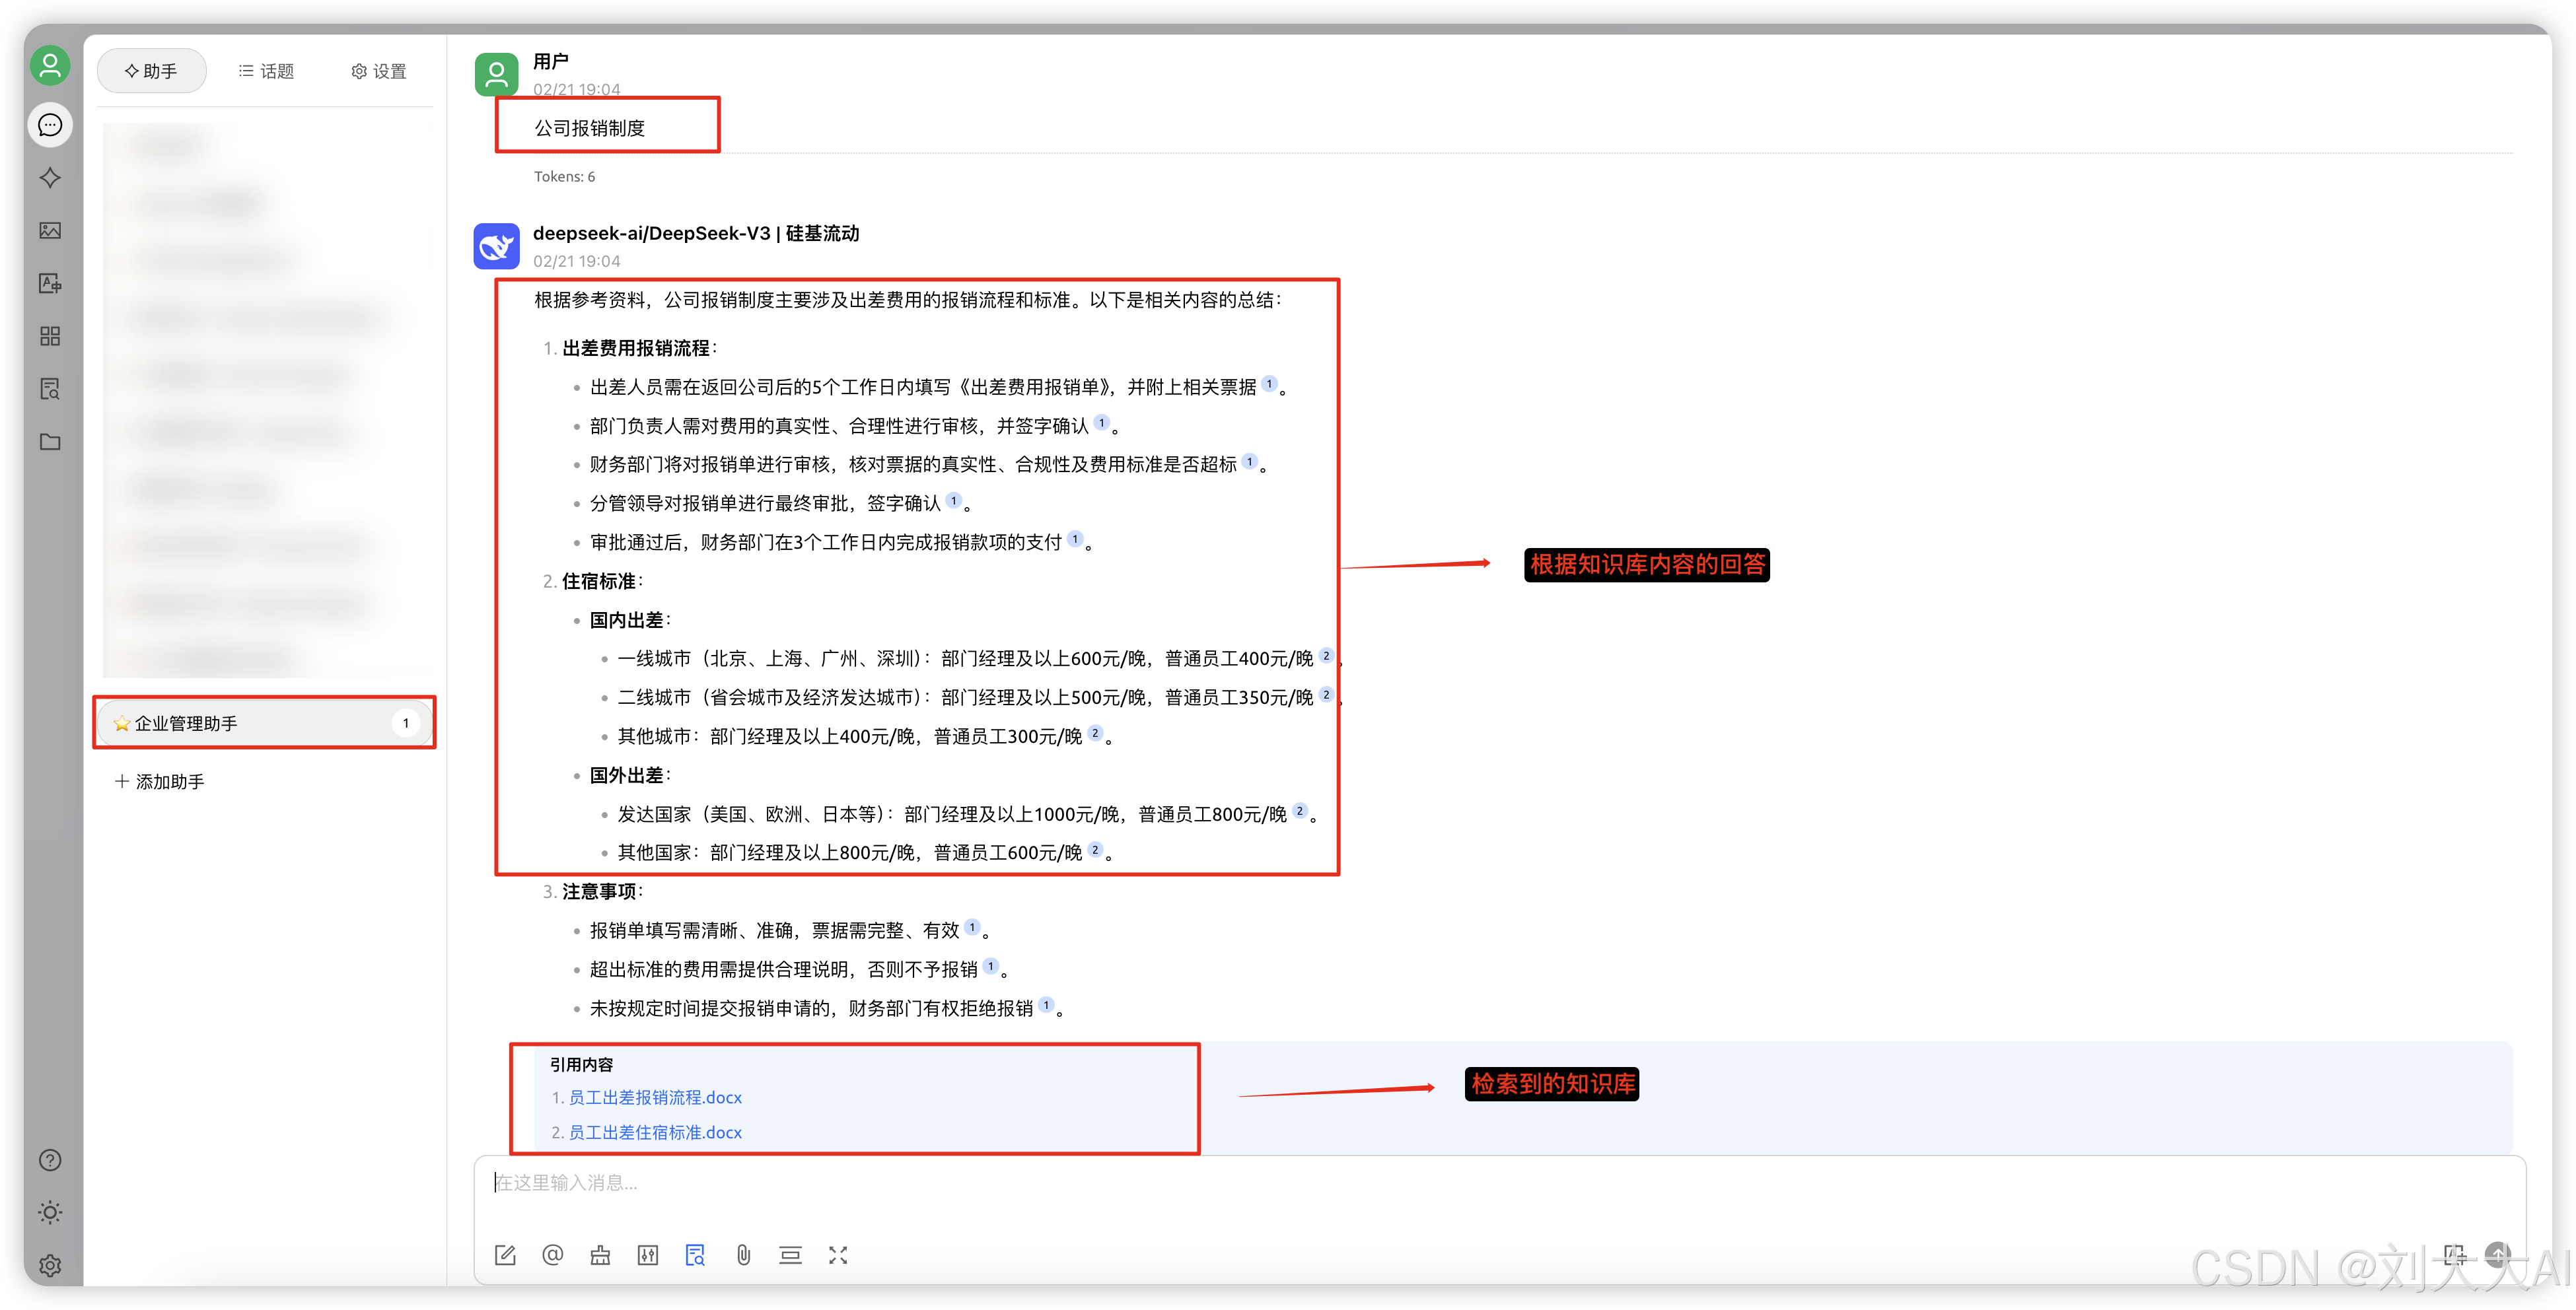Switch to the 话题 tab
Image resolution: width=2576 pixels, height=1310 pixels.
[265, 70]
